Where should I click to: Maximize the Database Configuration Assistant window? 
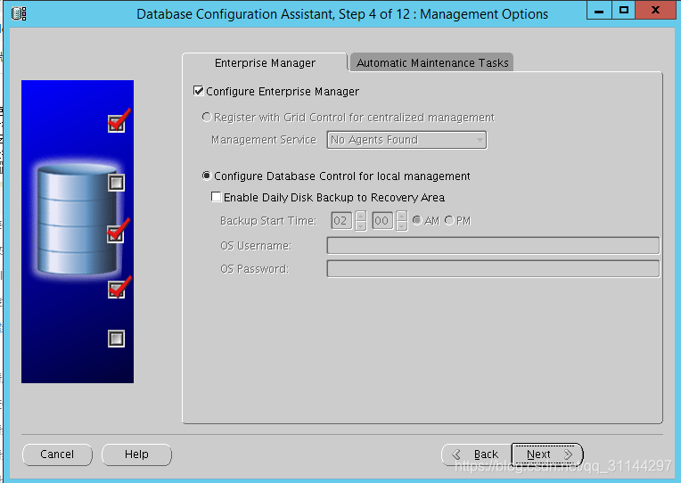pos(624,11)
